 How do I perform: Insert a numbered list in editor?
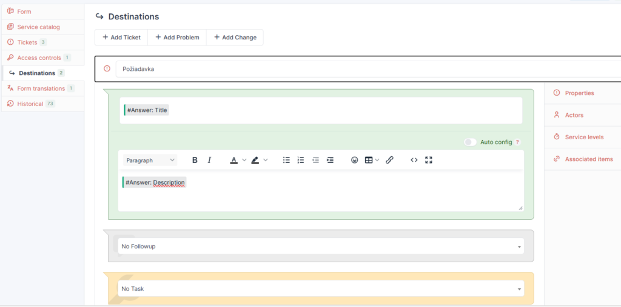click(301, 160)
